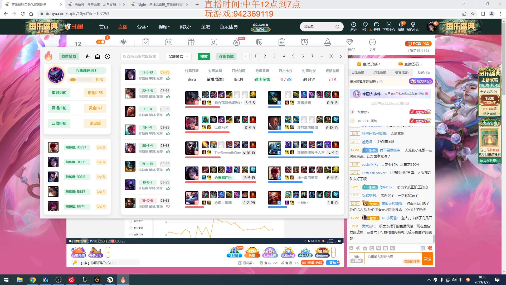The height and width of the screenshot is (285, 506).
Task: Open the 全部模式 mode dropdown
Action: (x=178, y=56)
